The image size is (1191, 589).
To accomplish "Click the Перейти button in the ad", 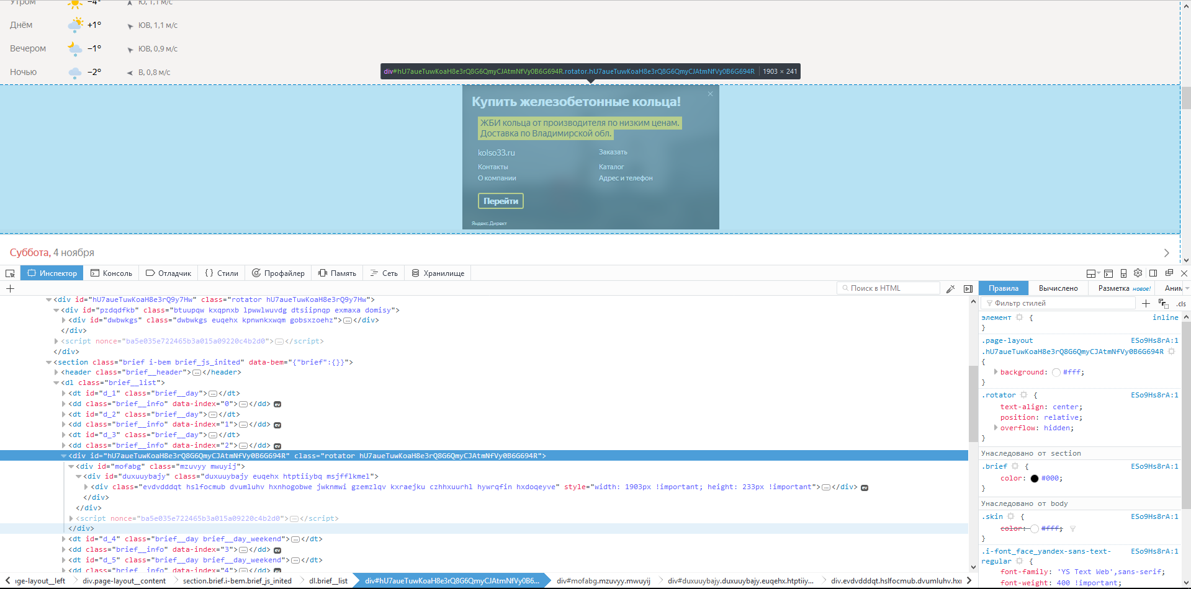I will click(501, 201).
